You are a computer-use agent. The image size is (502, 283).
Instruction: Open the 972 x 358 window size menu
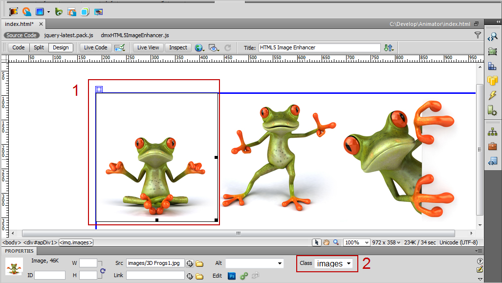click(x=386, y=242)
